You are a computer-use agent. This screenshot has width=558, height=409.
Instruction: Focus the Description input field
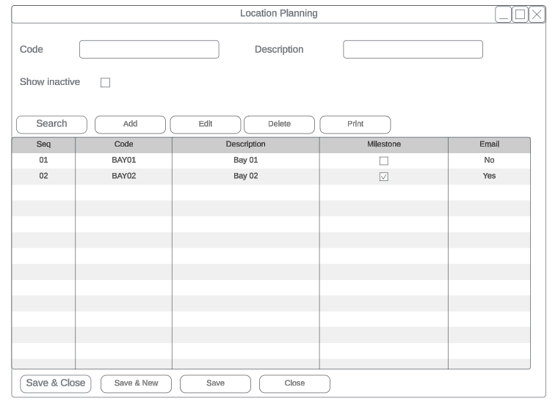pyautogui.click(x=413, y=50)
